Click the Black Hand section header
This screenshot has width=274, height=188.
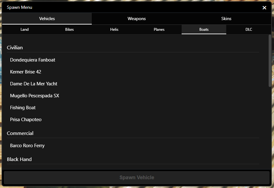(19, 159)
